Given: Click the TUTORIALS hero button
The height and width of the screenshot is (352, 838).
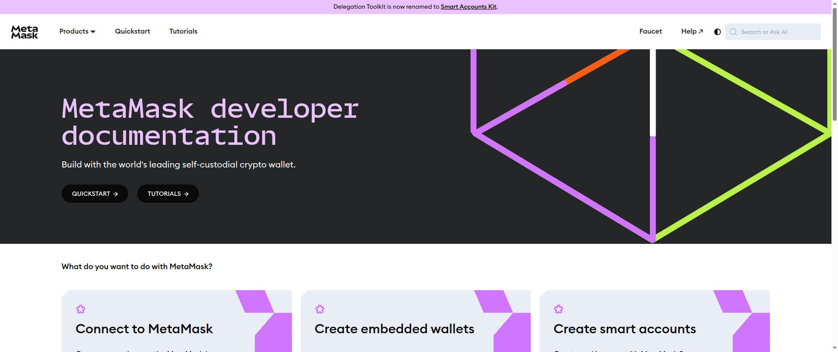Looking at the screenshot, I should coord(168,194).
